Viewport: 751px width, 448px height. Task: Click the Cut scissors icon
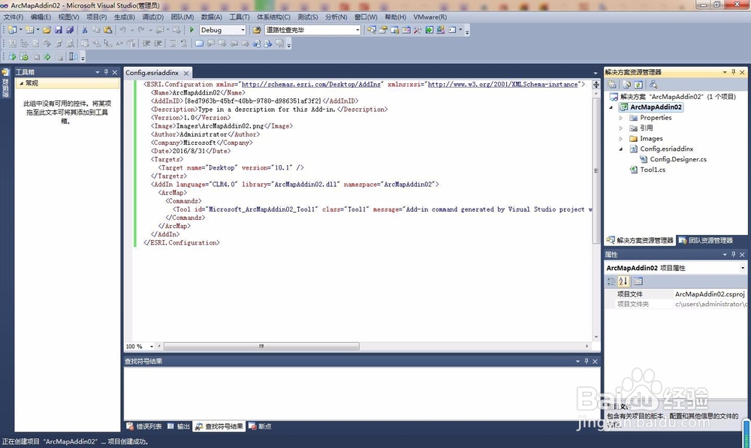tap(85, 30)
